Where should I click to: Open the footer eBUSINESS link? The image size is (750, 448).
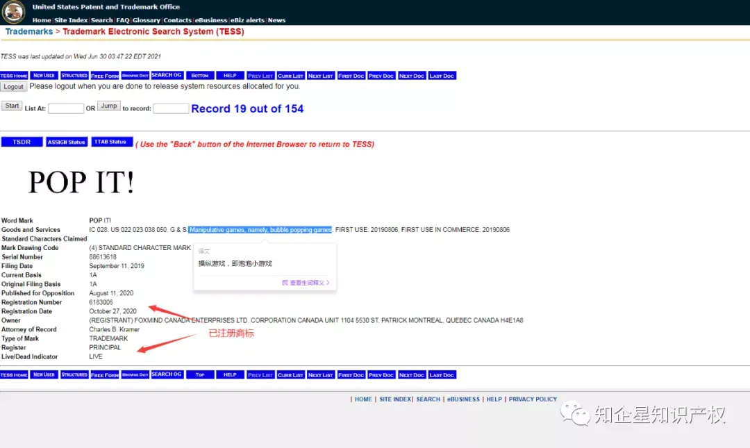463,399
